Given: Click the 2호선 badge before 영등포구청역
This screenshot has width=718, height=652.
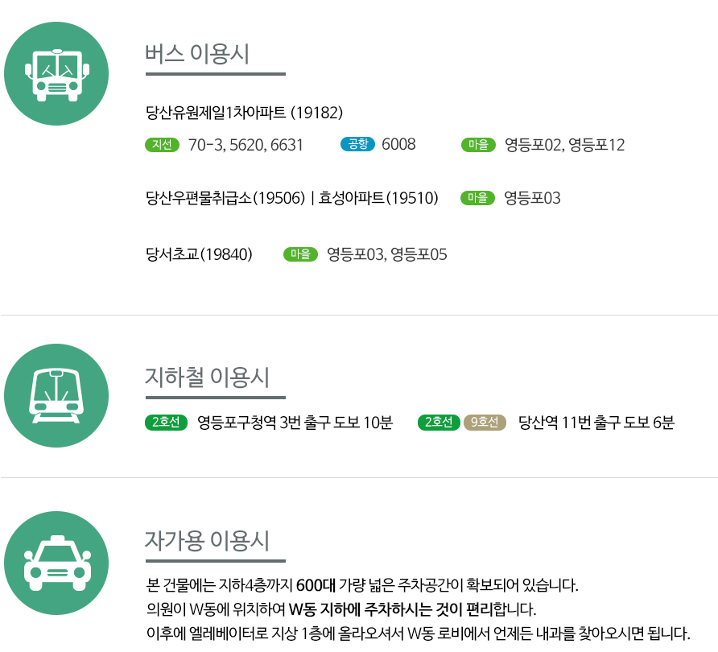Looking at the screenshot, I should tap(166, 423).
